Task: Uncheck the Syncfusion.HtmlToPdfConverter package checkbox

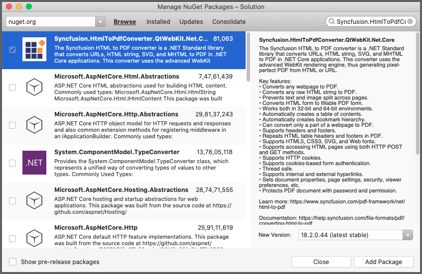Action: click(12, 50)
